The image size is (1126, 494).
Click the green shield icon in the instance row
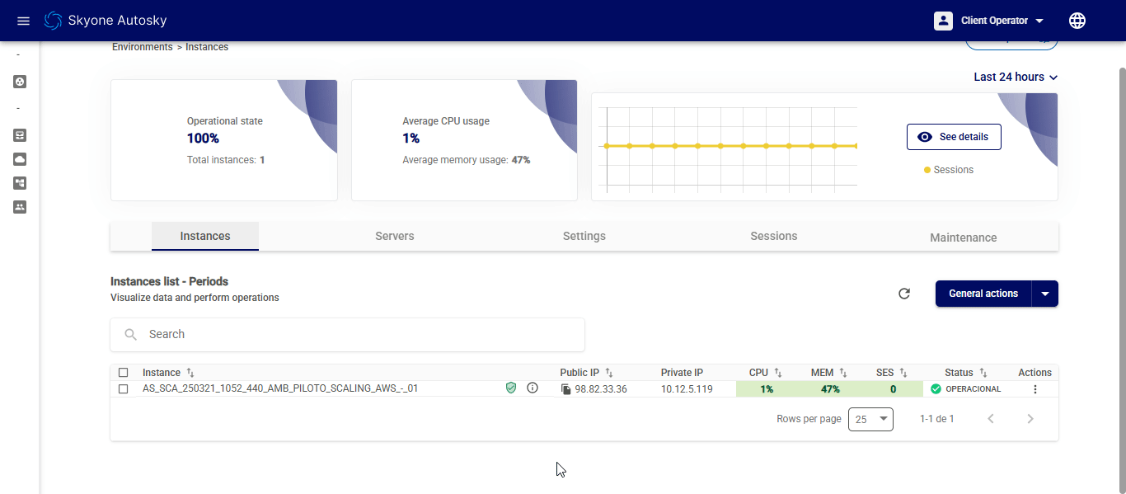511,388
